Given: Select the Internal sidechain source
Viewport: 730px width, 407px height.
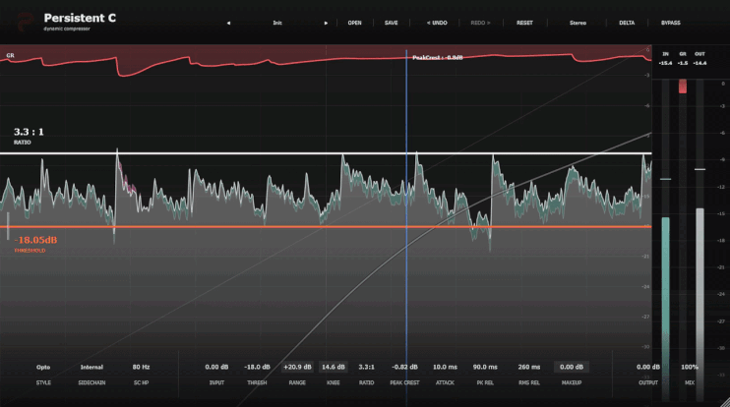Looking at the screenshot, I should pos(91,367).
